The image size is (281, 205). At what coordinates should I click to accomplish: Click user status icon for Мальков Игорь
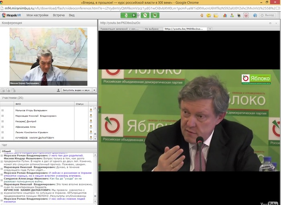[x=91, y=110]
